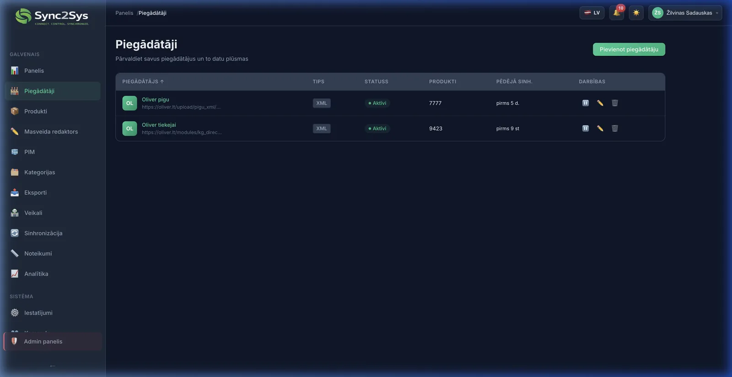Collapse sidebar with the left arrow

click(x=53, y=366)
